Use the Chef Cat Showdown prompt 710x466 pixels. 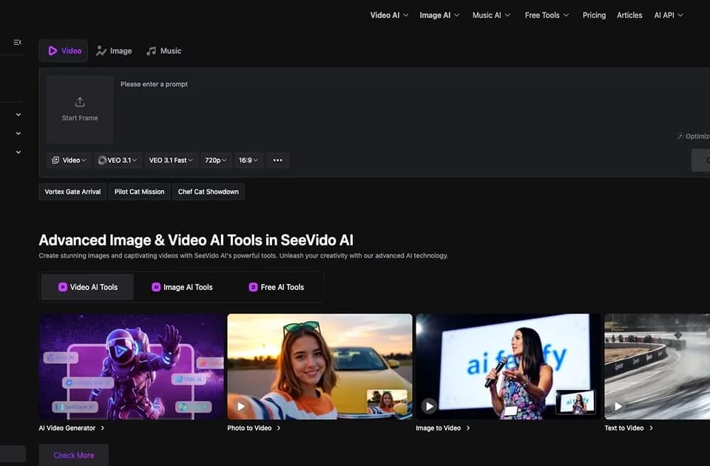(x=209, y=192)
